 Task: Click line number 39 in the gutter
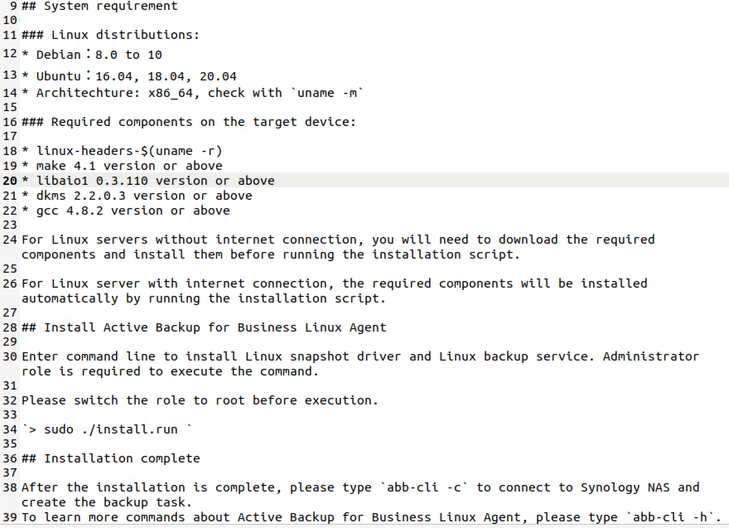[x=10, y=517]
